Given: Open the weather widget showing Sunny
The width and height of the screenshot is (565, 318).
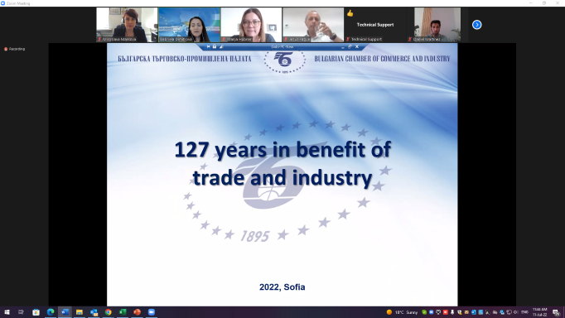Looking at the screenshot, I should coord(402,312).
